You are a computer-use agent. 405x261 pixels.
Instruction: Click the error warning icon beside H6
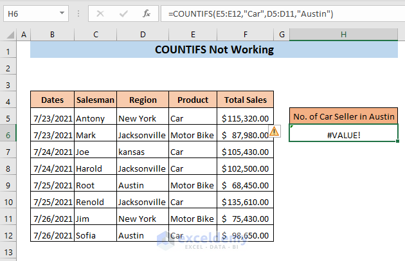tap(274, 131)
